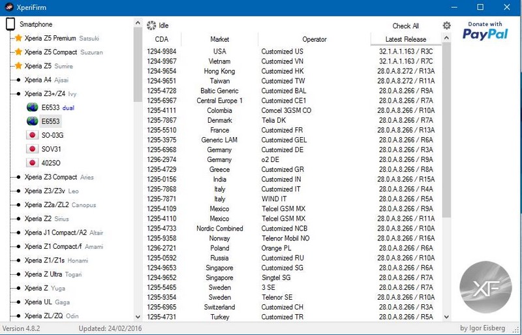Click the star beside Xperia Z5 Sumire
Viewport: 522px width, 335px height.
tap(18, 66)
